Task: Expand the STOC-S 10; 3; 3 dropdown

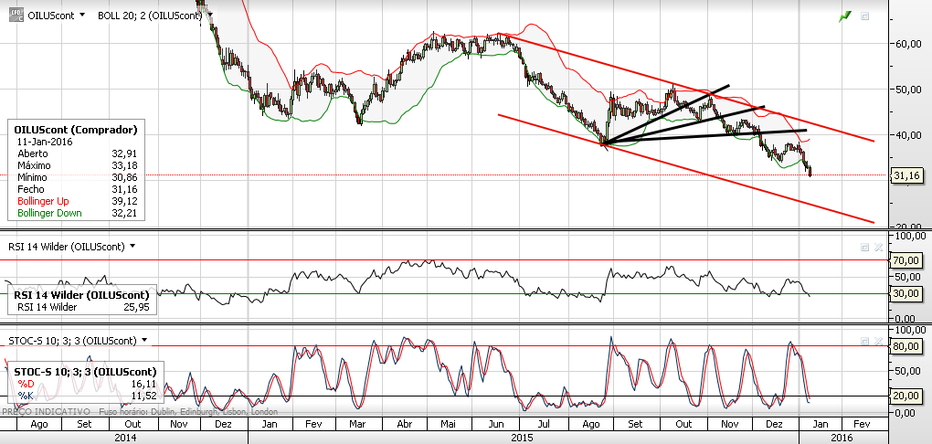Action: [x=144, y=341]
